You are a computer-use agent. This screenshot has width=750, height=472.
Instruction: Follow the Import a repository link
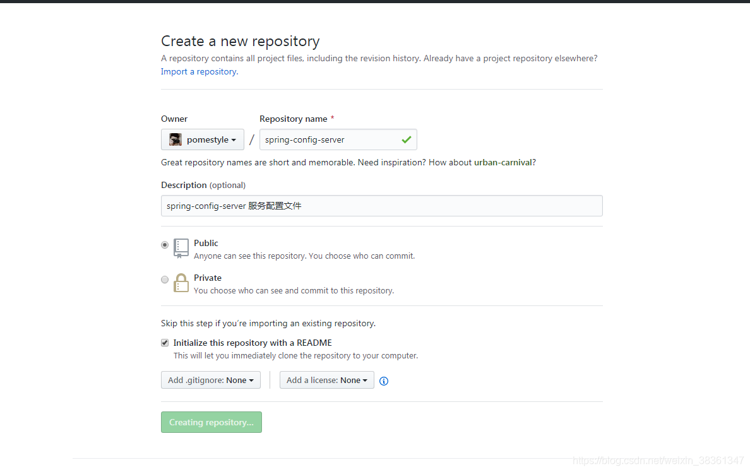[x=199, y=72]
